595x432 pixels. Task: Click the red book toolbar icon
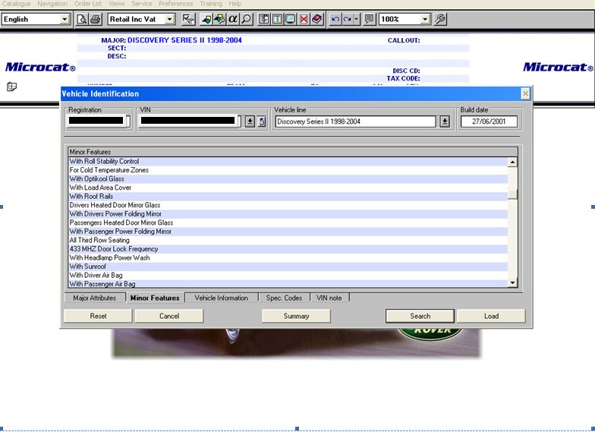pyautogui.click(x=317, y=19)
